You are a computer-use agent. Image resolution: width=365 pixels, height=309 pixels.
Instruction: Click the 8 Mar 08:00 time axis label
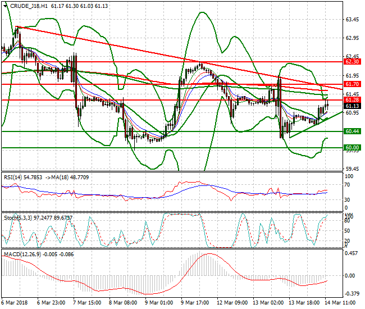(x=123, y=303)
